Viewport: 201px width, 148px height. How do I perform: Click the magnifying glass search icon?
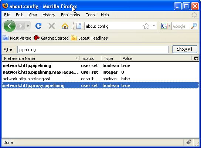click(x=194, y=26)
